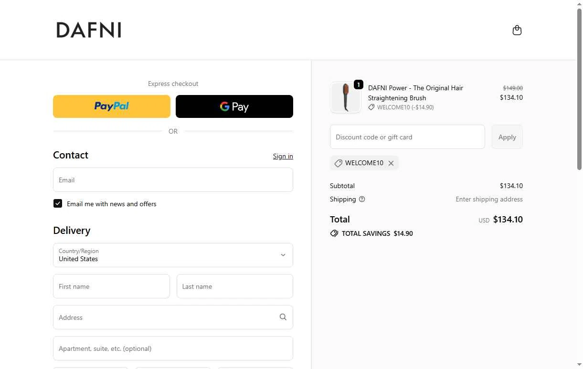Focus the First name field

[x=111, y=286]
